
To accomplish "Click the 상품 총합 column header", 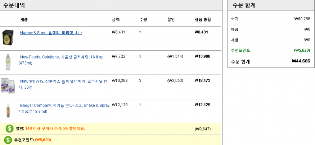I will pos(203,20).
